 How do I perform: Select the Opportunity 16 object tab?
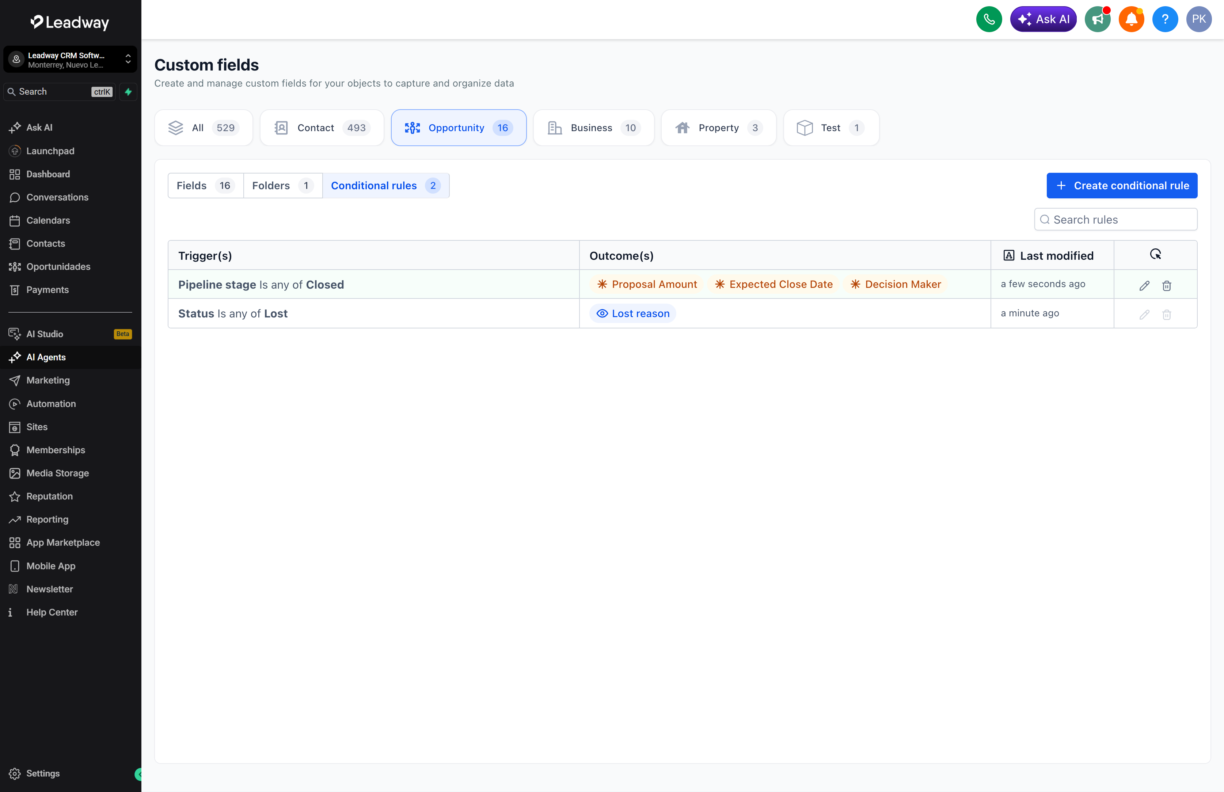click(459, 127)
